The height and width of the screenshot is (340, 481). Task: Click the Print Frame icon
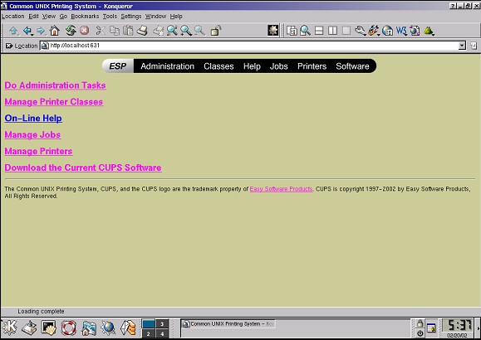[x=159, y=31]
